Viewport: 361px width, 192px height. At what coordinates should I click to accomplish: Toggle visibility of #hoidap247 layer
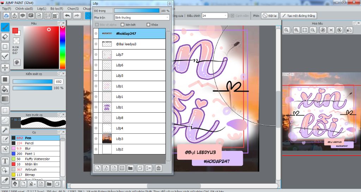[x=96, y=33]
